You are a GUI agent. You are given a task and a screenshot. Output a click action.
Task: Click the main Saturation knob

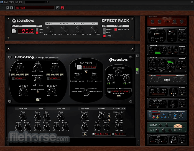click(118, 72)
